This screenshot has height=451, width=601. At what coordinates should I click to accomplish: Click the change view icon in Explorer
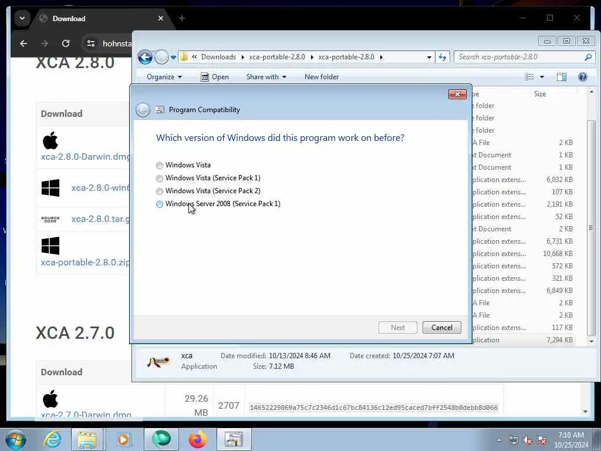point(529,77)
